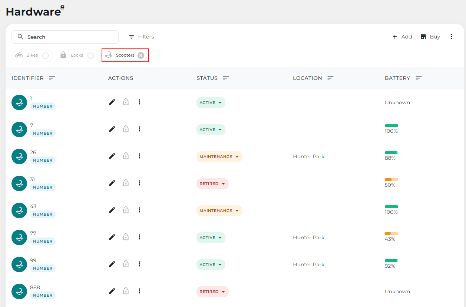The image size is (466, 307).
Task: Open the top-right more options menu
Action: tap(451, 37)
